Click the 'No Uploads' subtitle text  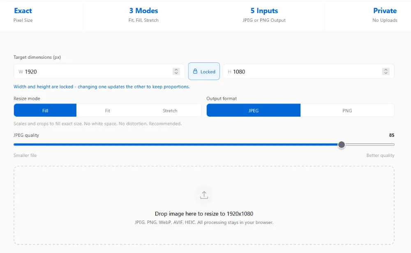tap(385, 20)
